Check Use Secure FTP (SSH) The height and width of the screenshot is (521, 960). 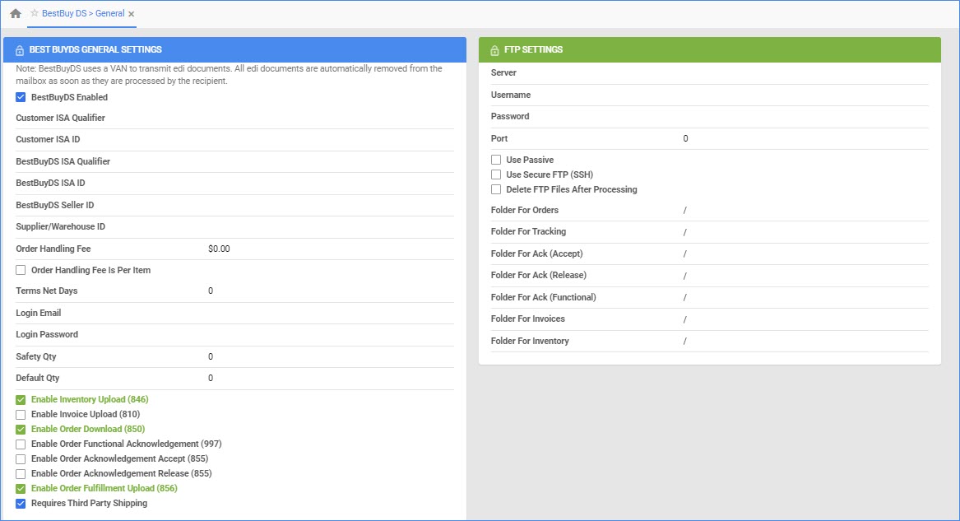click(x=496, y=174)
